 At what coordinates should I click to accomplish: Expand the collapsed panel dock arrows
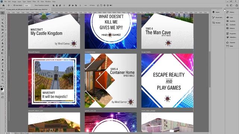point(223,8)
